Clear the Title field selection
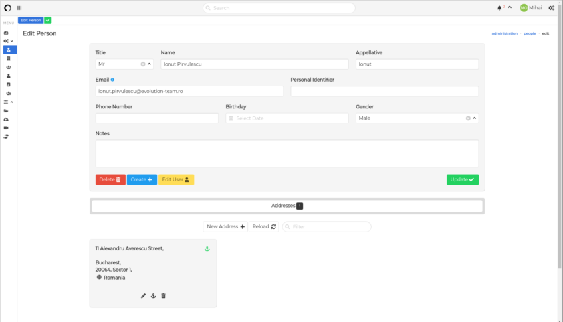The image size is (563, 322). pos(143,64)
